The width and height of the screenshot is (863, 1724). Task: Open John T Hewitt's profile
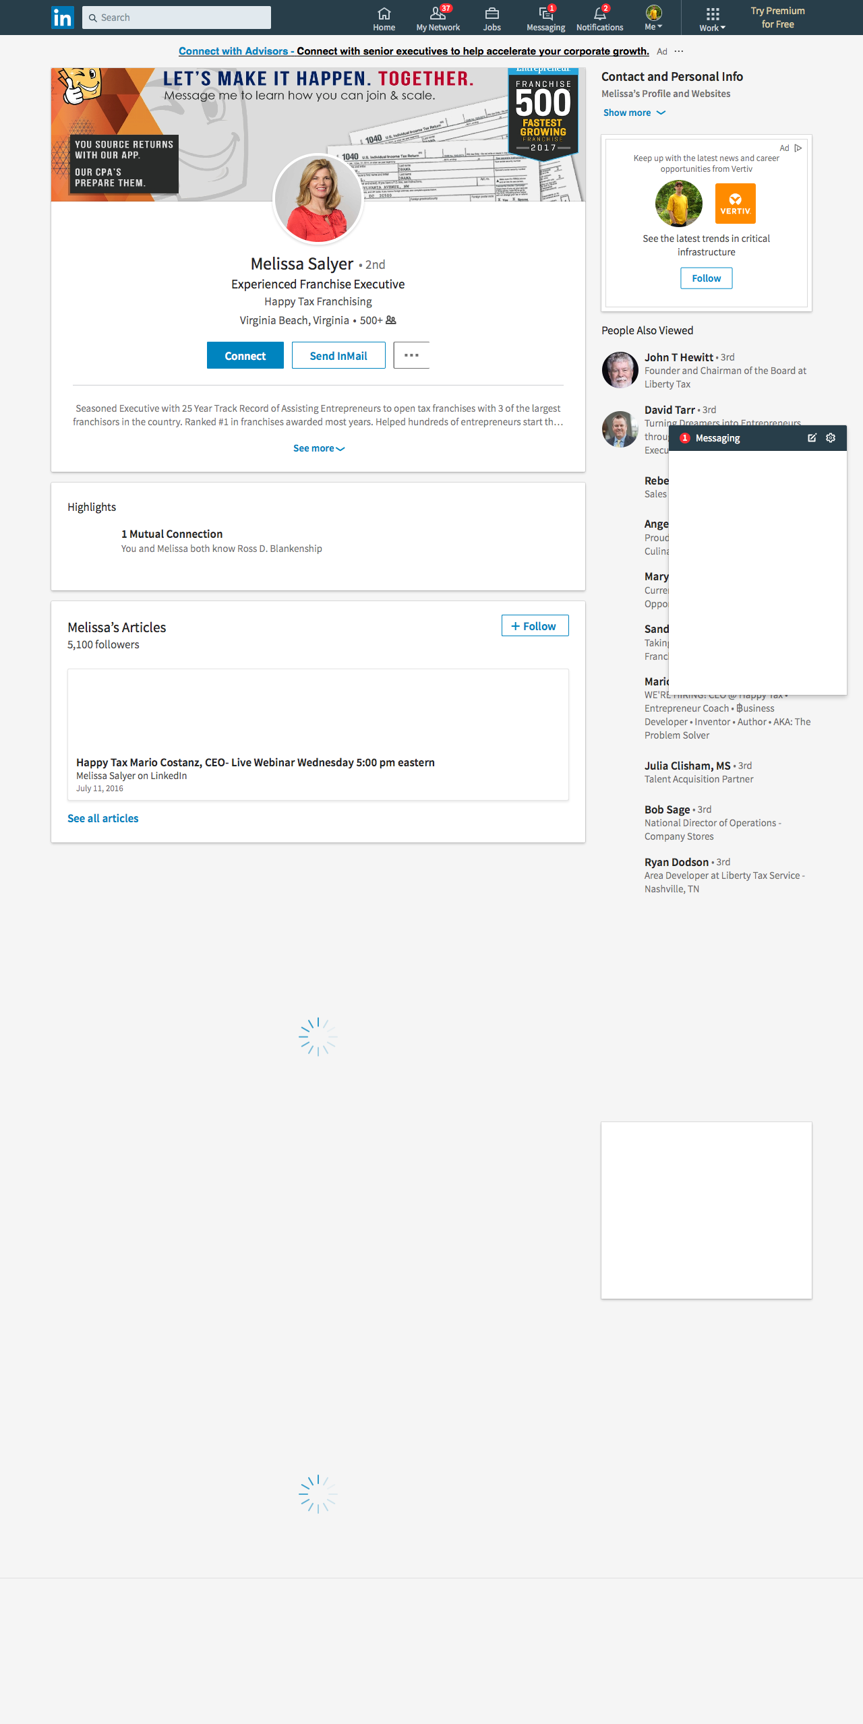point(679,357)
